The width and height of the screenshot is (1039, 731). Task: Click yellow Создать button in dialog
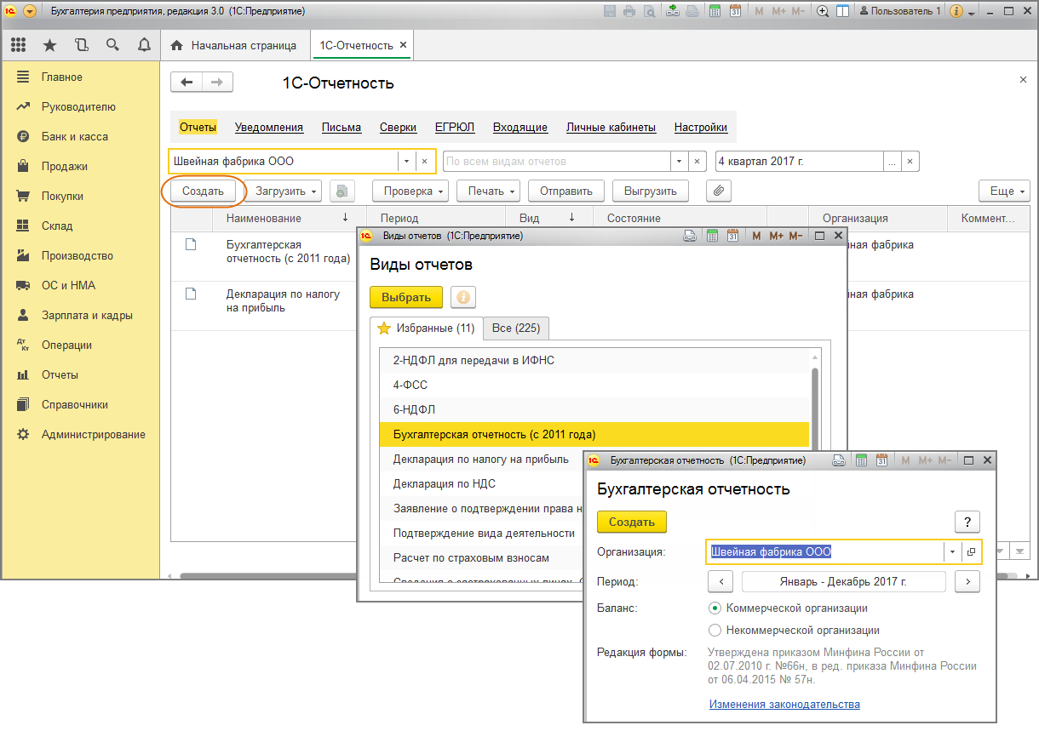pos(631,522)
